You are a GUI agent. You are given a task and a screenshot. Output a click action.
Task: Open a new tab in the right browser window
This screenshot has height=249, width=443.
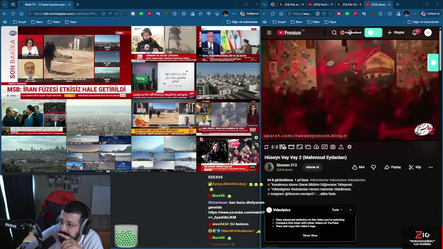pyautogui.click(x=398, y=4)
